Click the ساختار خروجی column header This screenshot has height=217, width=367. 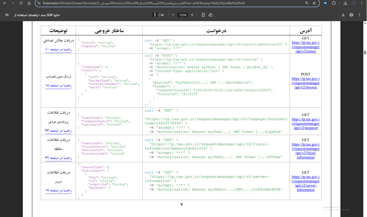click(109, 31)
